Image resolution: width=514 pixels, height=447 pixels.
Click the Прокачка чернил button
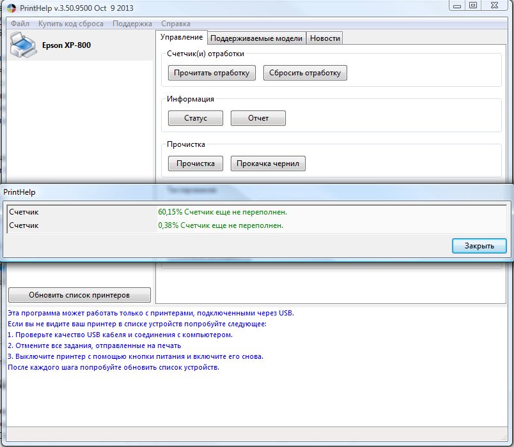click(x=268, y=163)
